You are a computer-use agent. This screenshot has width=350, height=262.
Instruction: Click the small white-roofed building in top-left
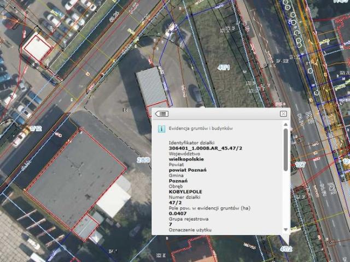click(38, 48)
